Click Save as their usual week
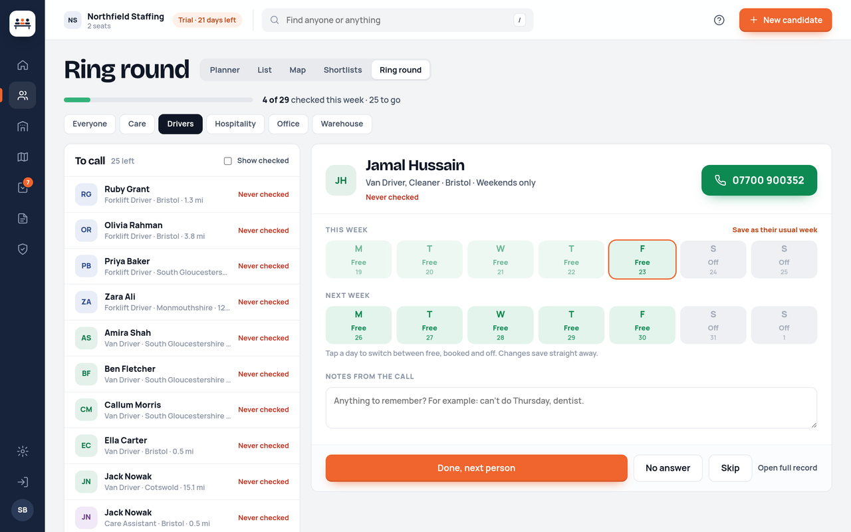This screenshot has width=851, height=532. (x=775, y=230)
